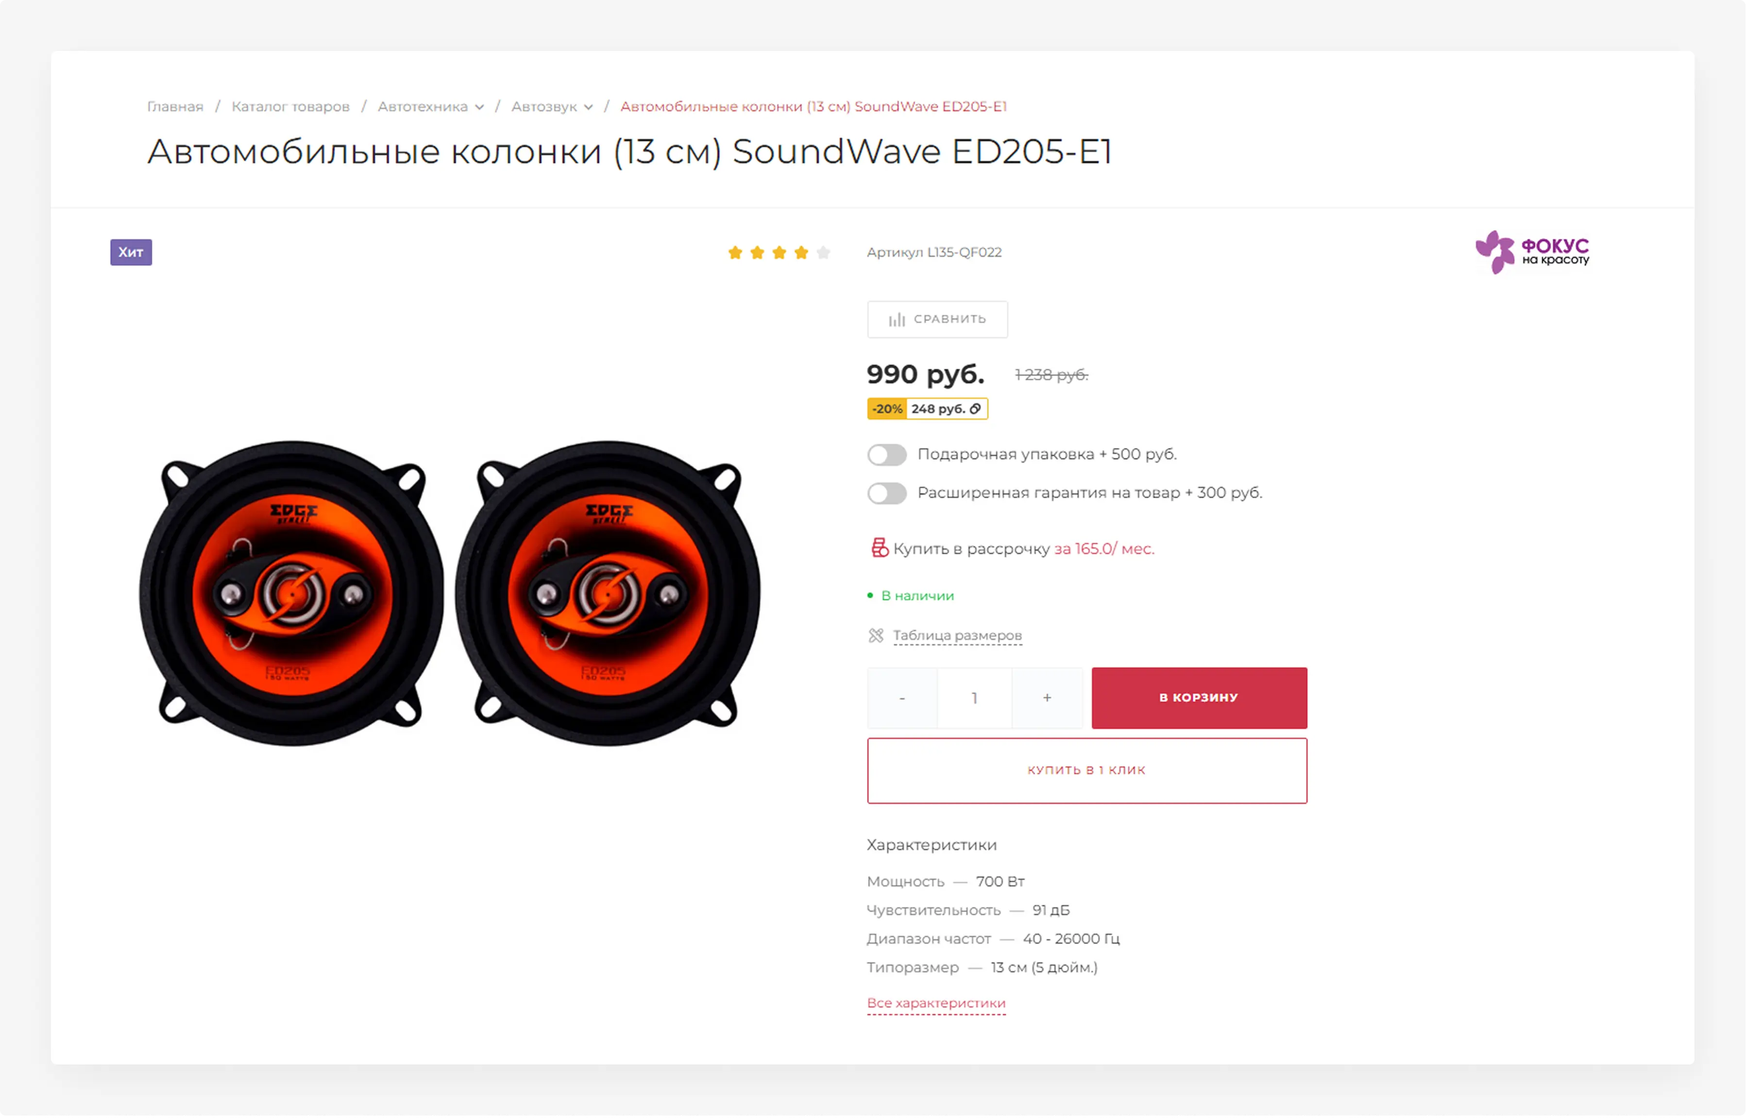Click the first rating star
1746x1118 pixels.
735,252
